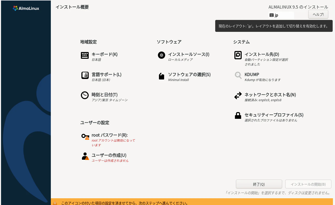Click the package icon for ソフトウェアの選択(S)
Viewport: 335px width, 205px height.
[162, 76]
